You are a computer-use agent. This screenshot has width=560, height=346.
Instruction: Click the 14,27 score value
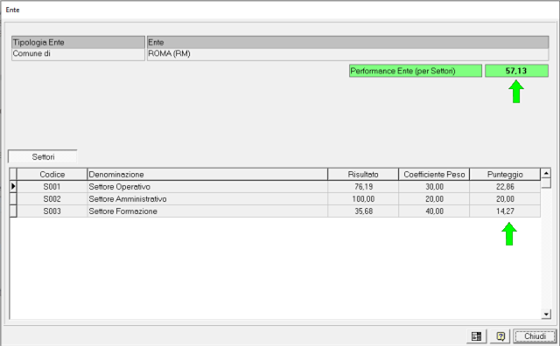click(x=505, y=211)
